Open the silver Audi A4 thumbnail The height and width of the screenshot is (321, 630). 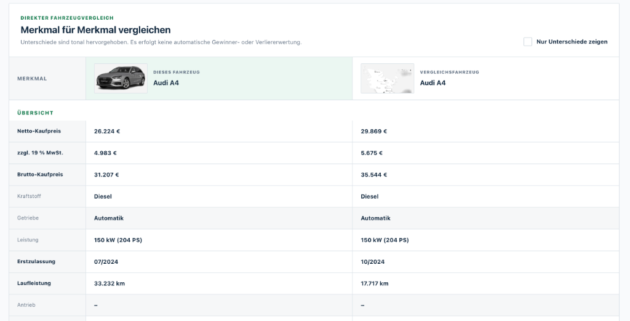(121, 78)
